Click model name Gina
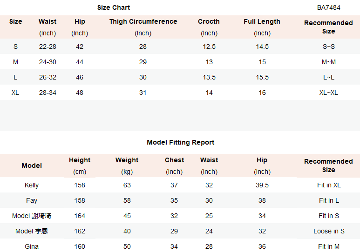The image size is (360, 252). 32,246
